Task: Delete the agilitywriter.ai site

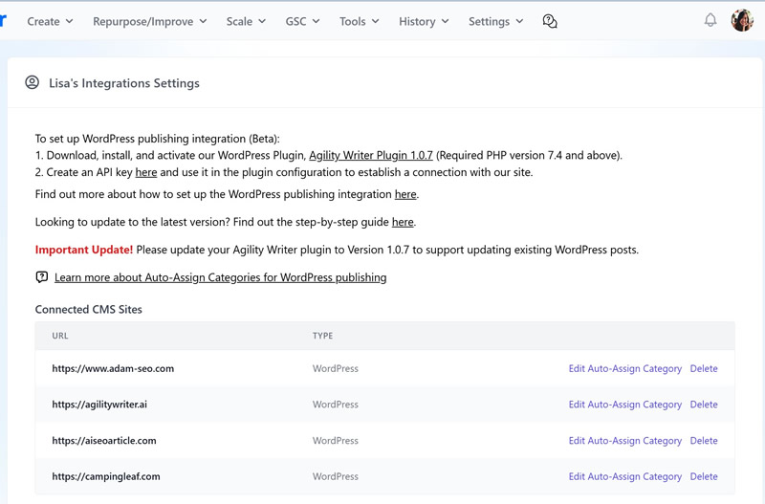Action: click(x=704, y=405)
